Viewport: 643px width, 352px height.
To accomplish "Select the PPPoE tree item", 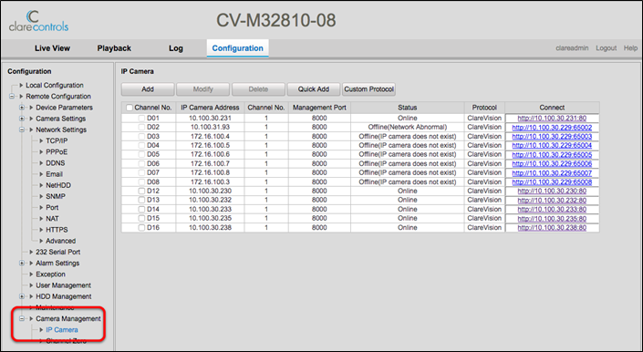I will click(57, 152).
